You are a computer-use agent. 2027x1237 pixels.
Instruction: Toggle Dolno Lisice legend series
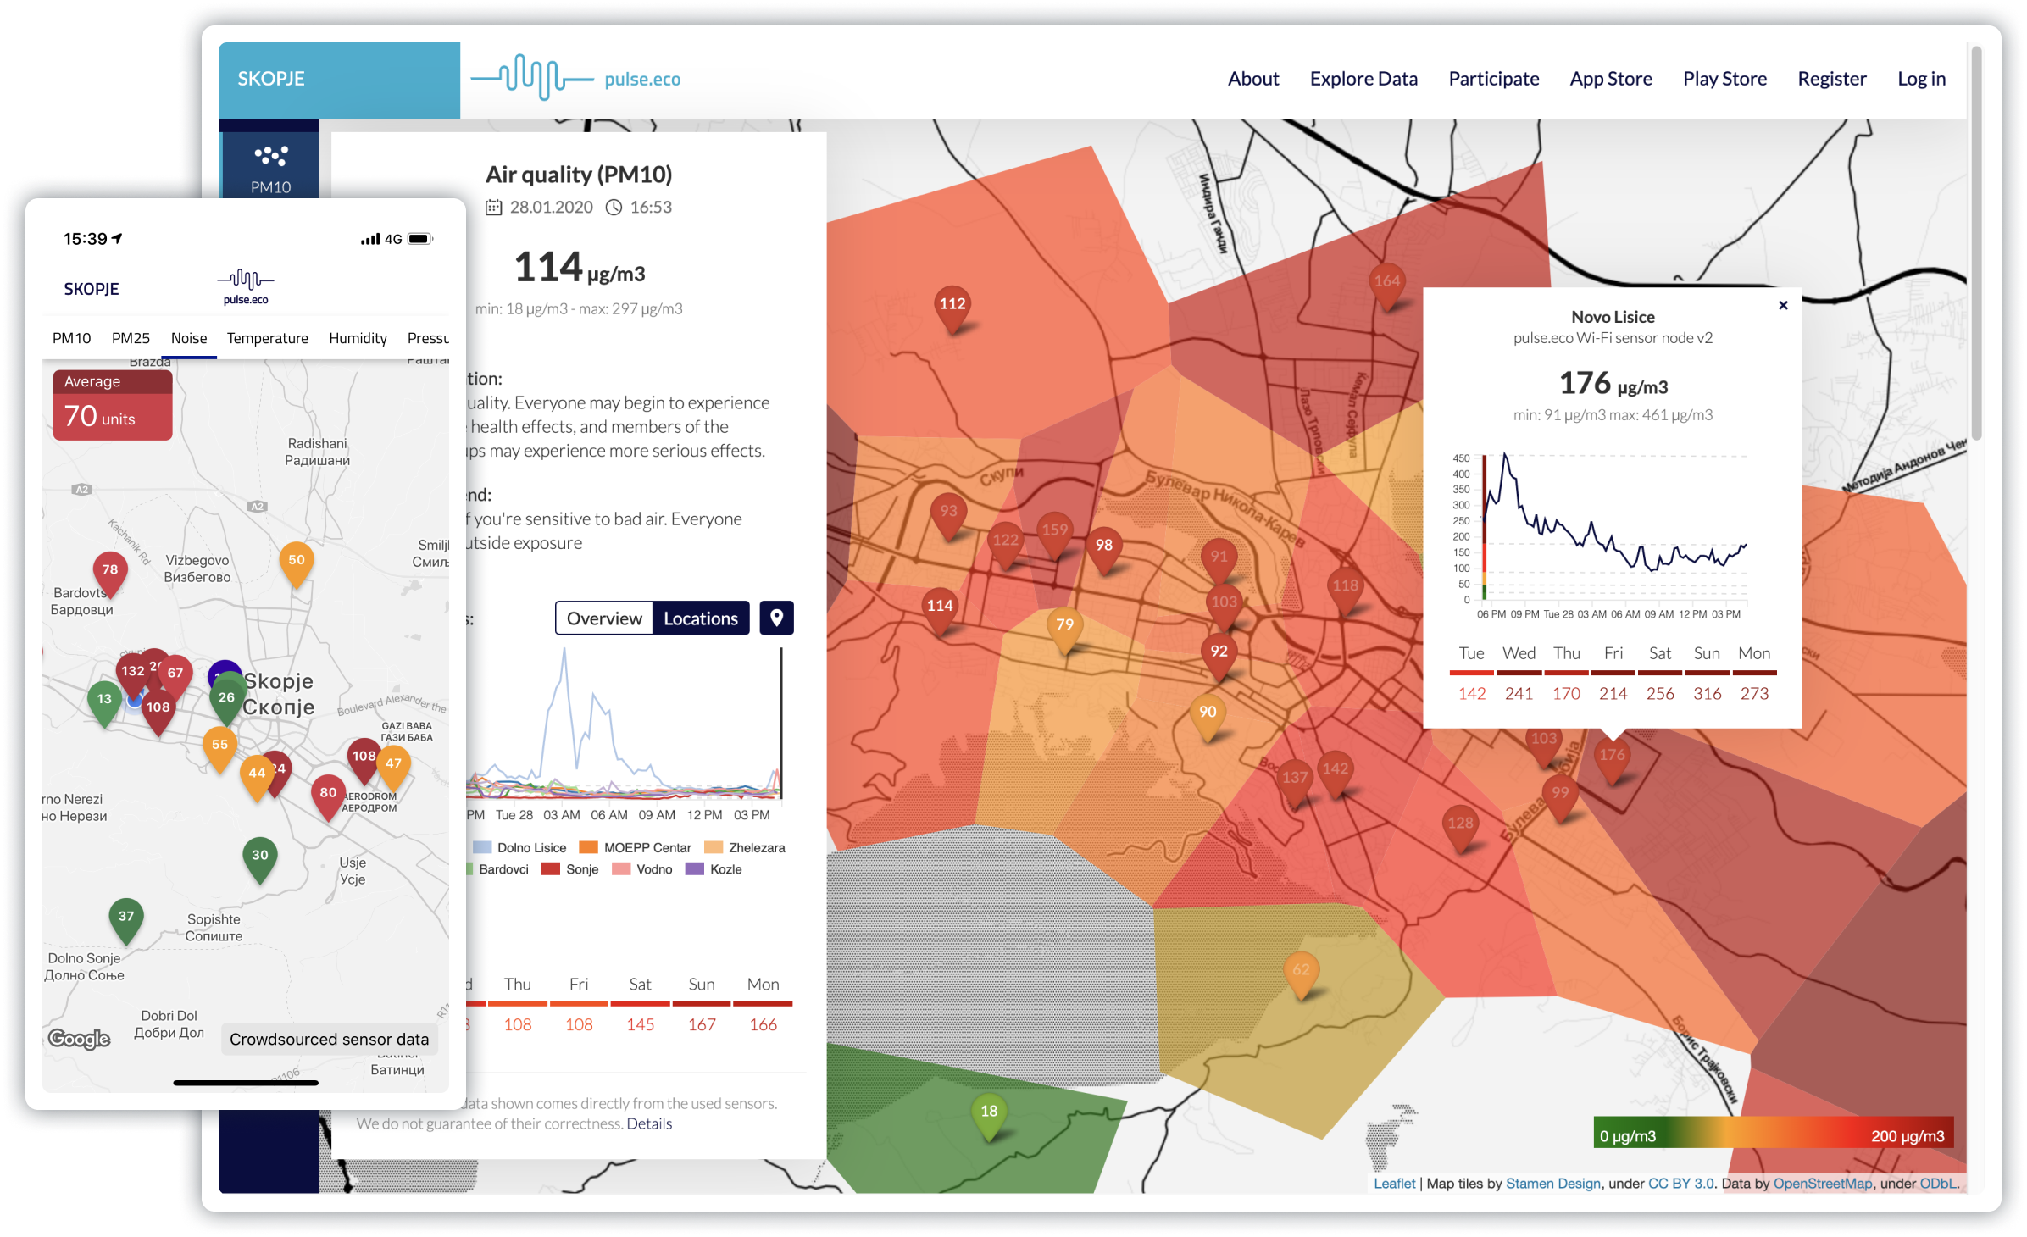tap(519, 847)
